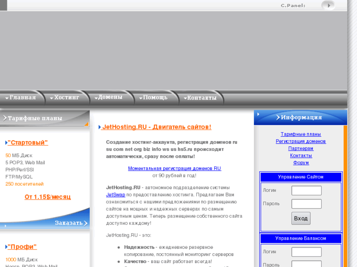
Task: Click the Вход button
Action: click(x=301, y=218)
